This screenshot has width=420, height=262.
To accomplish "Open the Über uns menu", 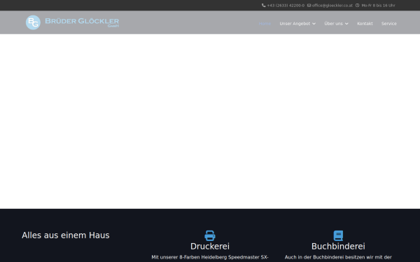I will [333, 24].
